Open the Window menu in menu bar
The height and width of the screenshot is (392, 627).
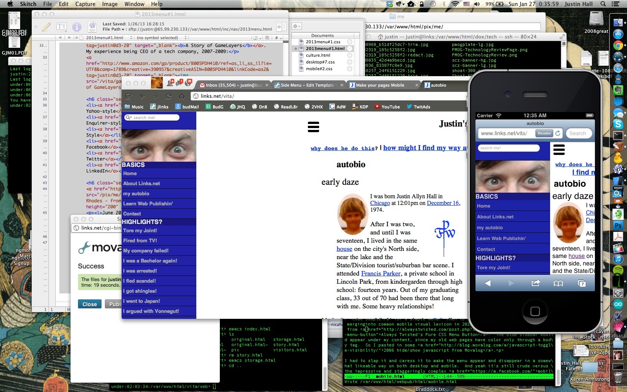[x=134, y=4]
